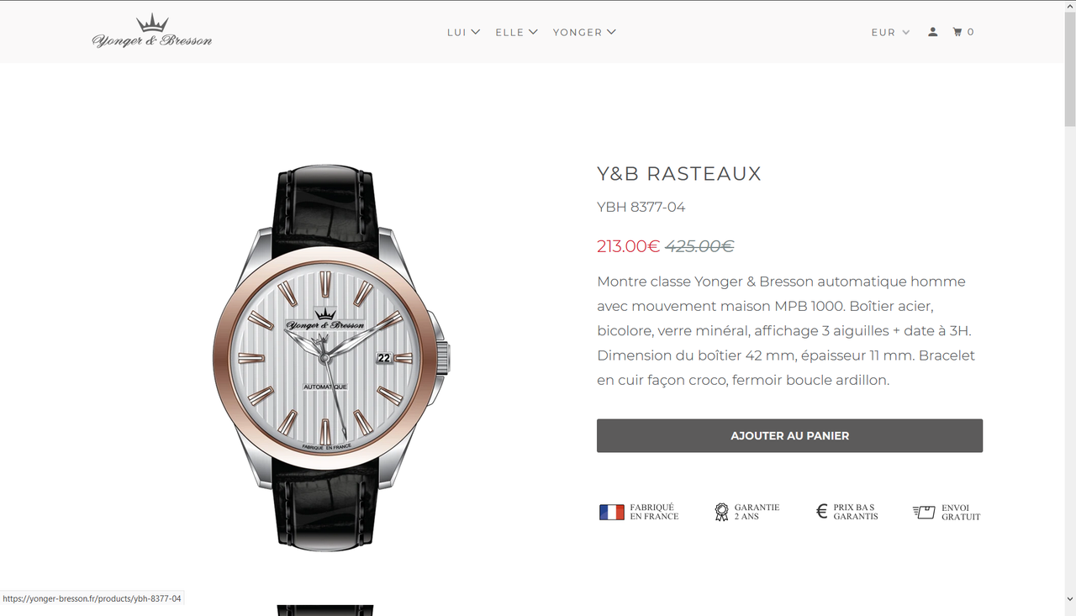Select the watch thumbnail below main image
Viewport: 1076px width, 616px height.
[x=325, y=610]
